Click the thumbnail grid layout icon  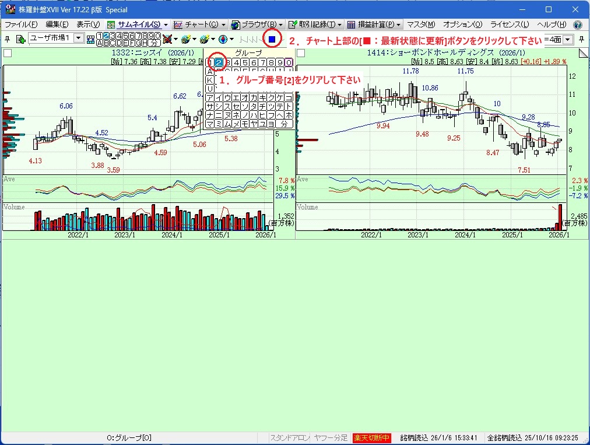pos(90,39)
